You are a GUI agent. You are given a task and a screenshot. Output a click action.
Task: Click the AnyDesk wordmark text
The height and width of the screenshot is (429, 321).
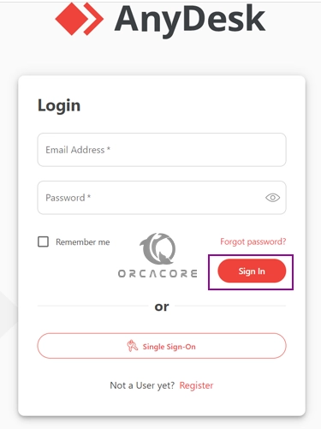point(190,20)
